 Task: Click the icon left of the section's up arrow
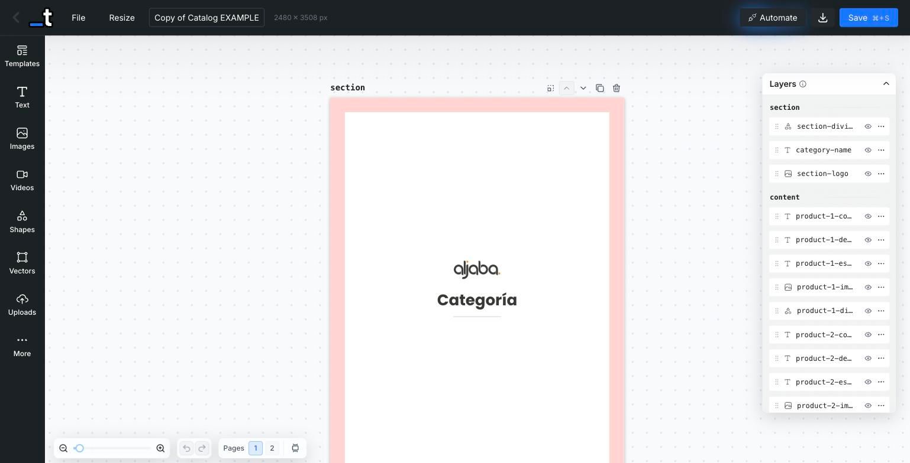click(550, 88)
